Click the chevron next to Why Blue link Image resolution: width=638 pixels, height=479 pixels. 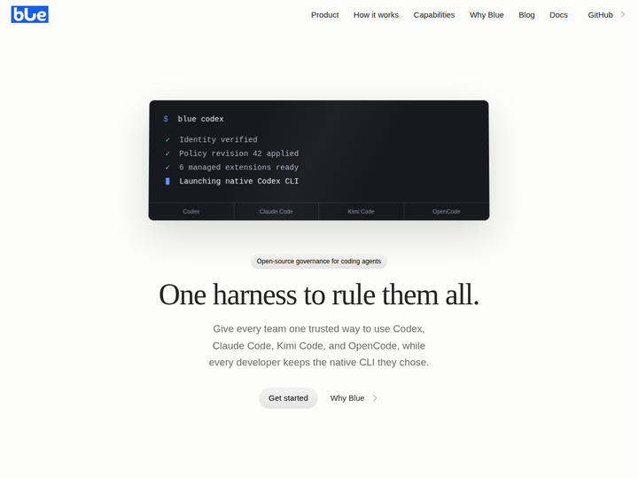375,398
